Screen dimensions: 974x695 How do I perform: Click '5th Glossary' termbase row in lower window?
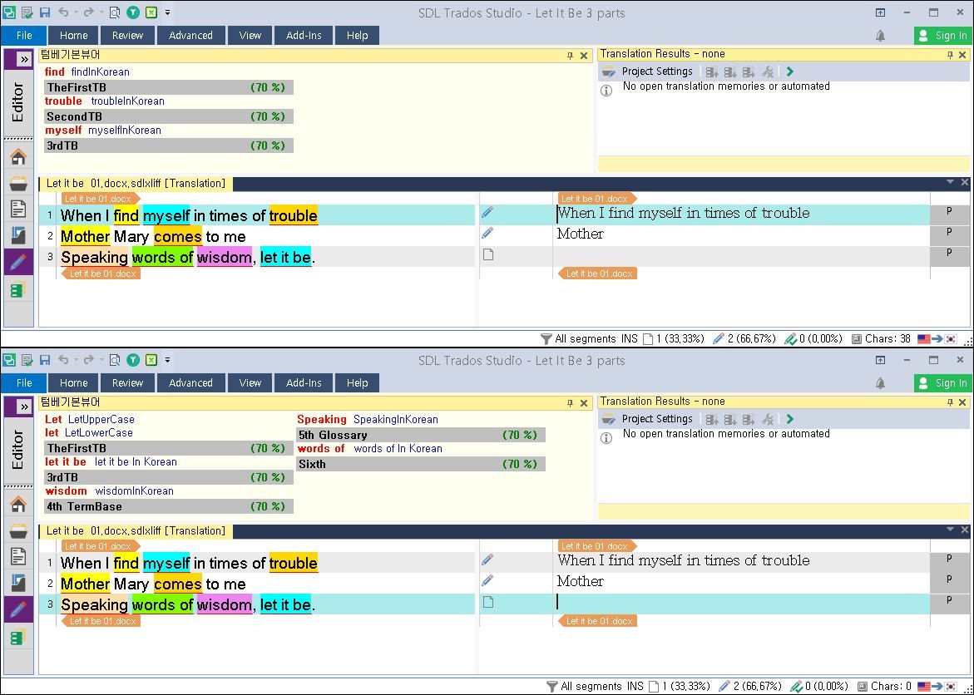click(x=421, y=436)
